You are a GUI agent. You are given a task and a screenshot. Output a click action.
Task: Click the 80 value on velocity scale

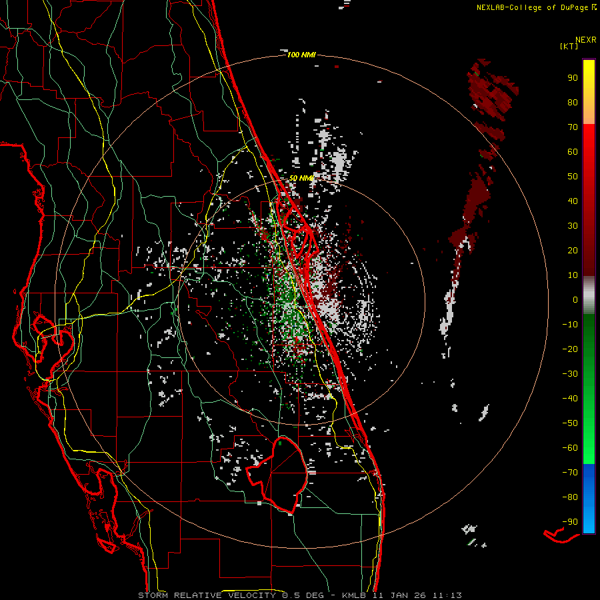573,102
